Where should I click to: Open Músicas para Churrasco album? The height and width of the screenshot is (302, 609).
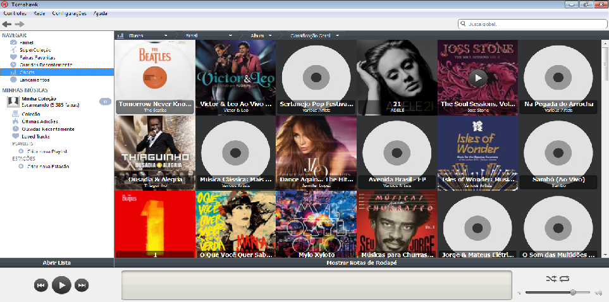pyautogui.click(x=397, y=224)
